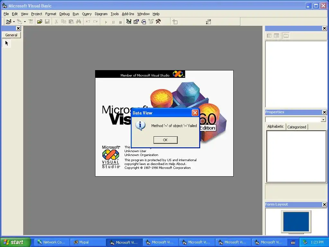The width and height of the screenshot is (329, 247).
Task: Open the Project menu
Action: pos(37,14)
